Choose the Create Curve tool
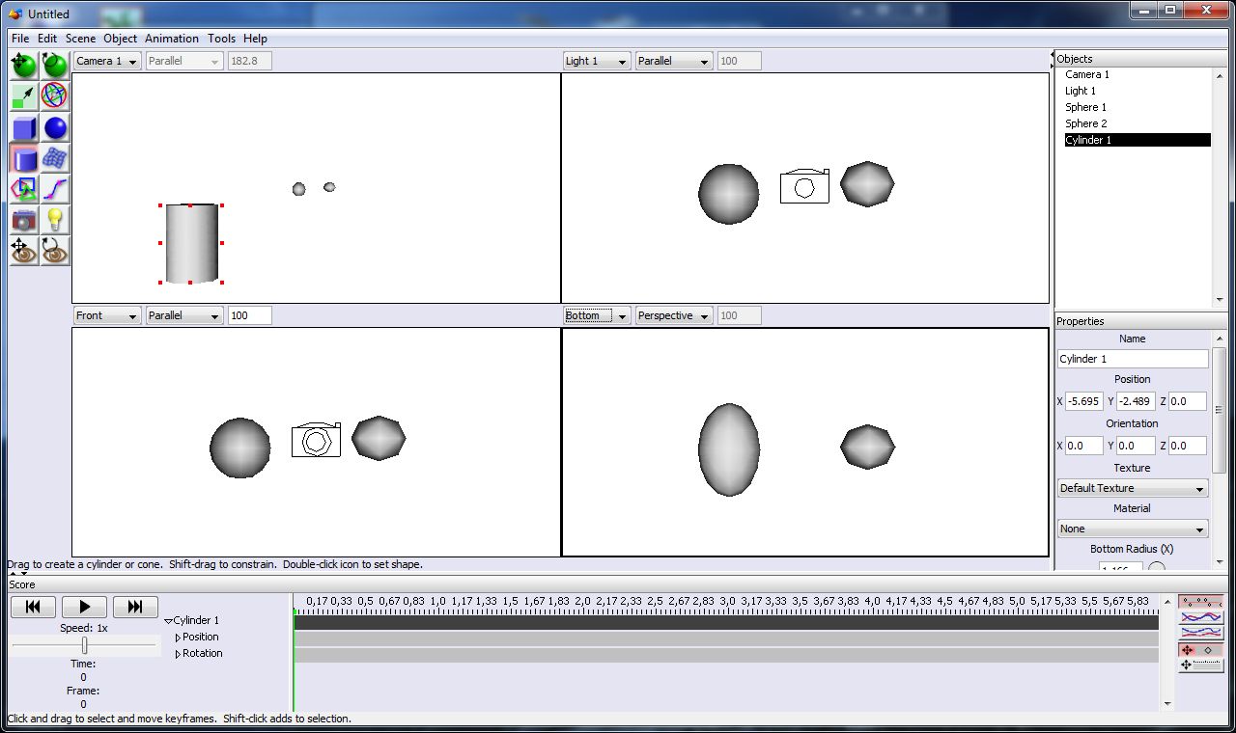Screen dimensions: 1236x733 pos(55,189)
